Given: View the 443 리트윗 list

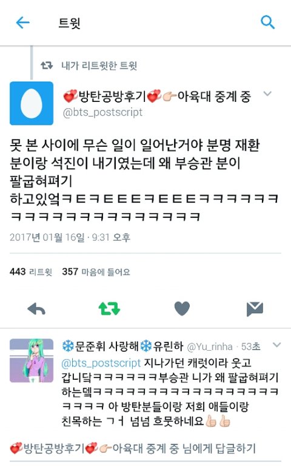Looking at the screenshot, I should [x=31, y=272].
